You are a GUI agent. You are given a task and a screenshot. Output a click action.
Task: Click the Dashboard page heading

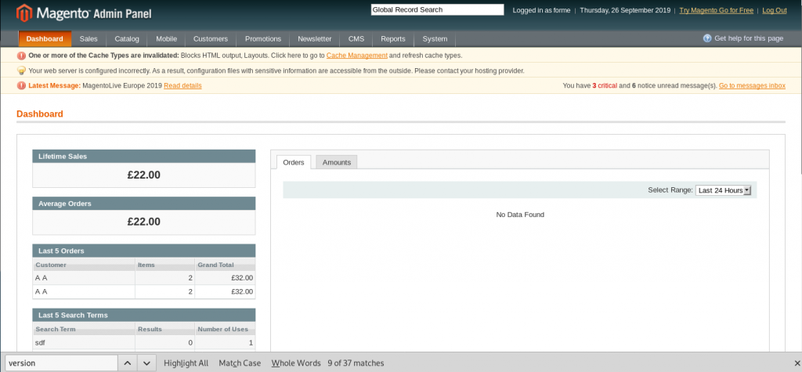tap(40, 114)
